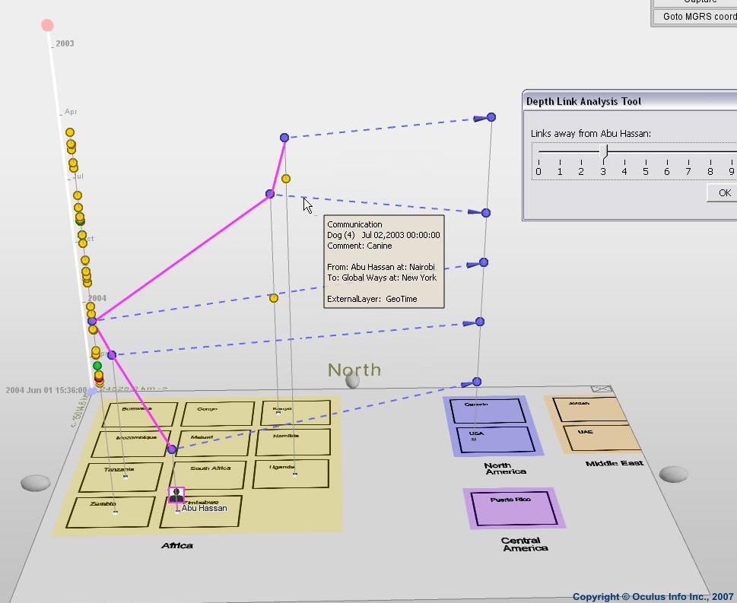Click the X box at the map's far corner

click(602, 389)
